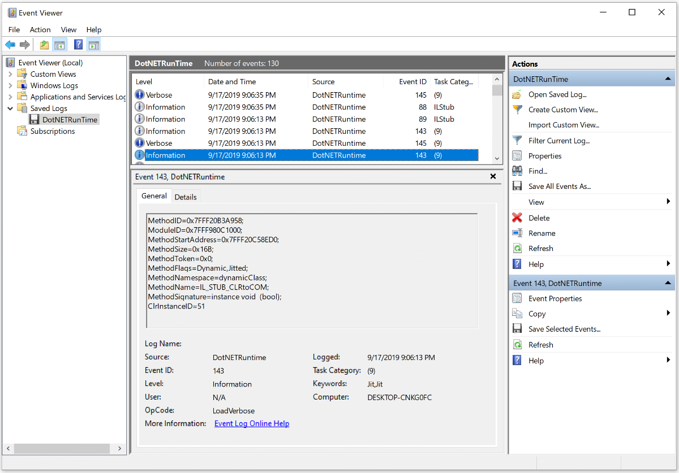Click the blue Help toolbar icon
This screenshot has width=679, height=473.
tap(79, 45)
